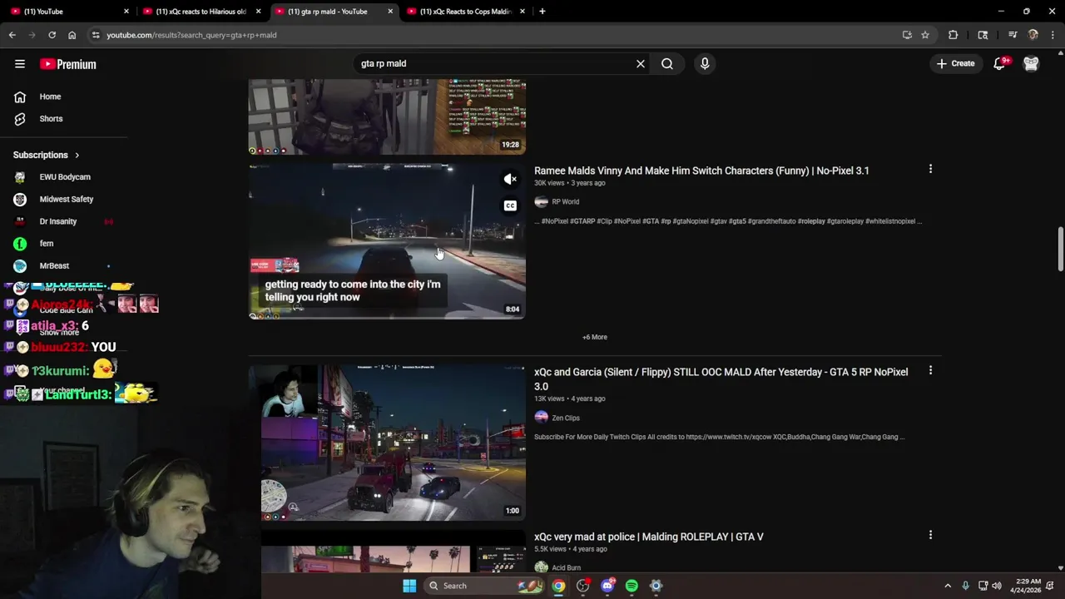
Task: Open Chrome media controls icon
Action: tap(1013, 35)
